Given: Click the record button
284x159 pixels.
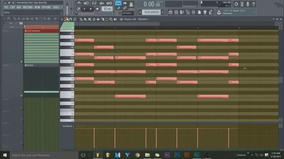Looking at the screenshot, I should [x=97, y=9].
